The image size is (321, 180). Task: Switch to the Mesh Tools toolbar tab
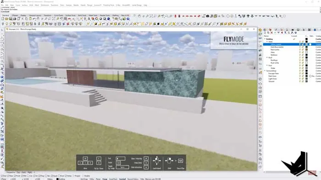[x=93, y=16]
